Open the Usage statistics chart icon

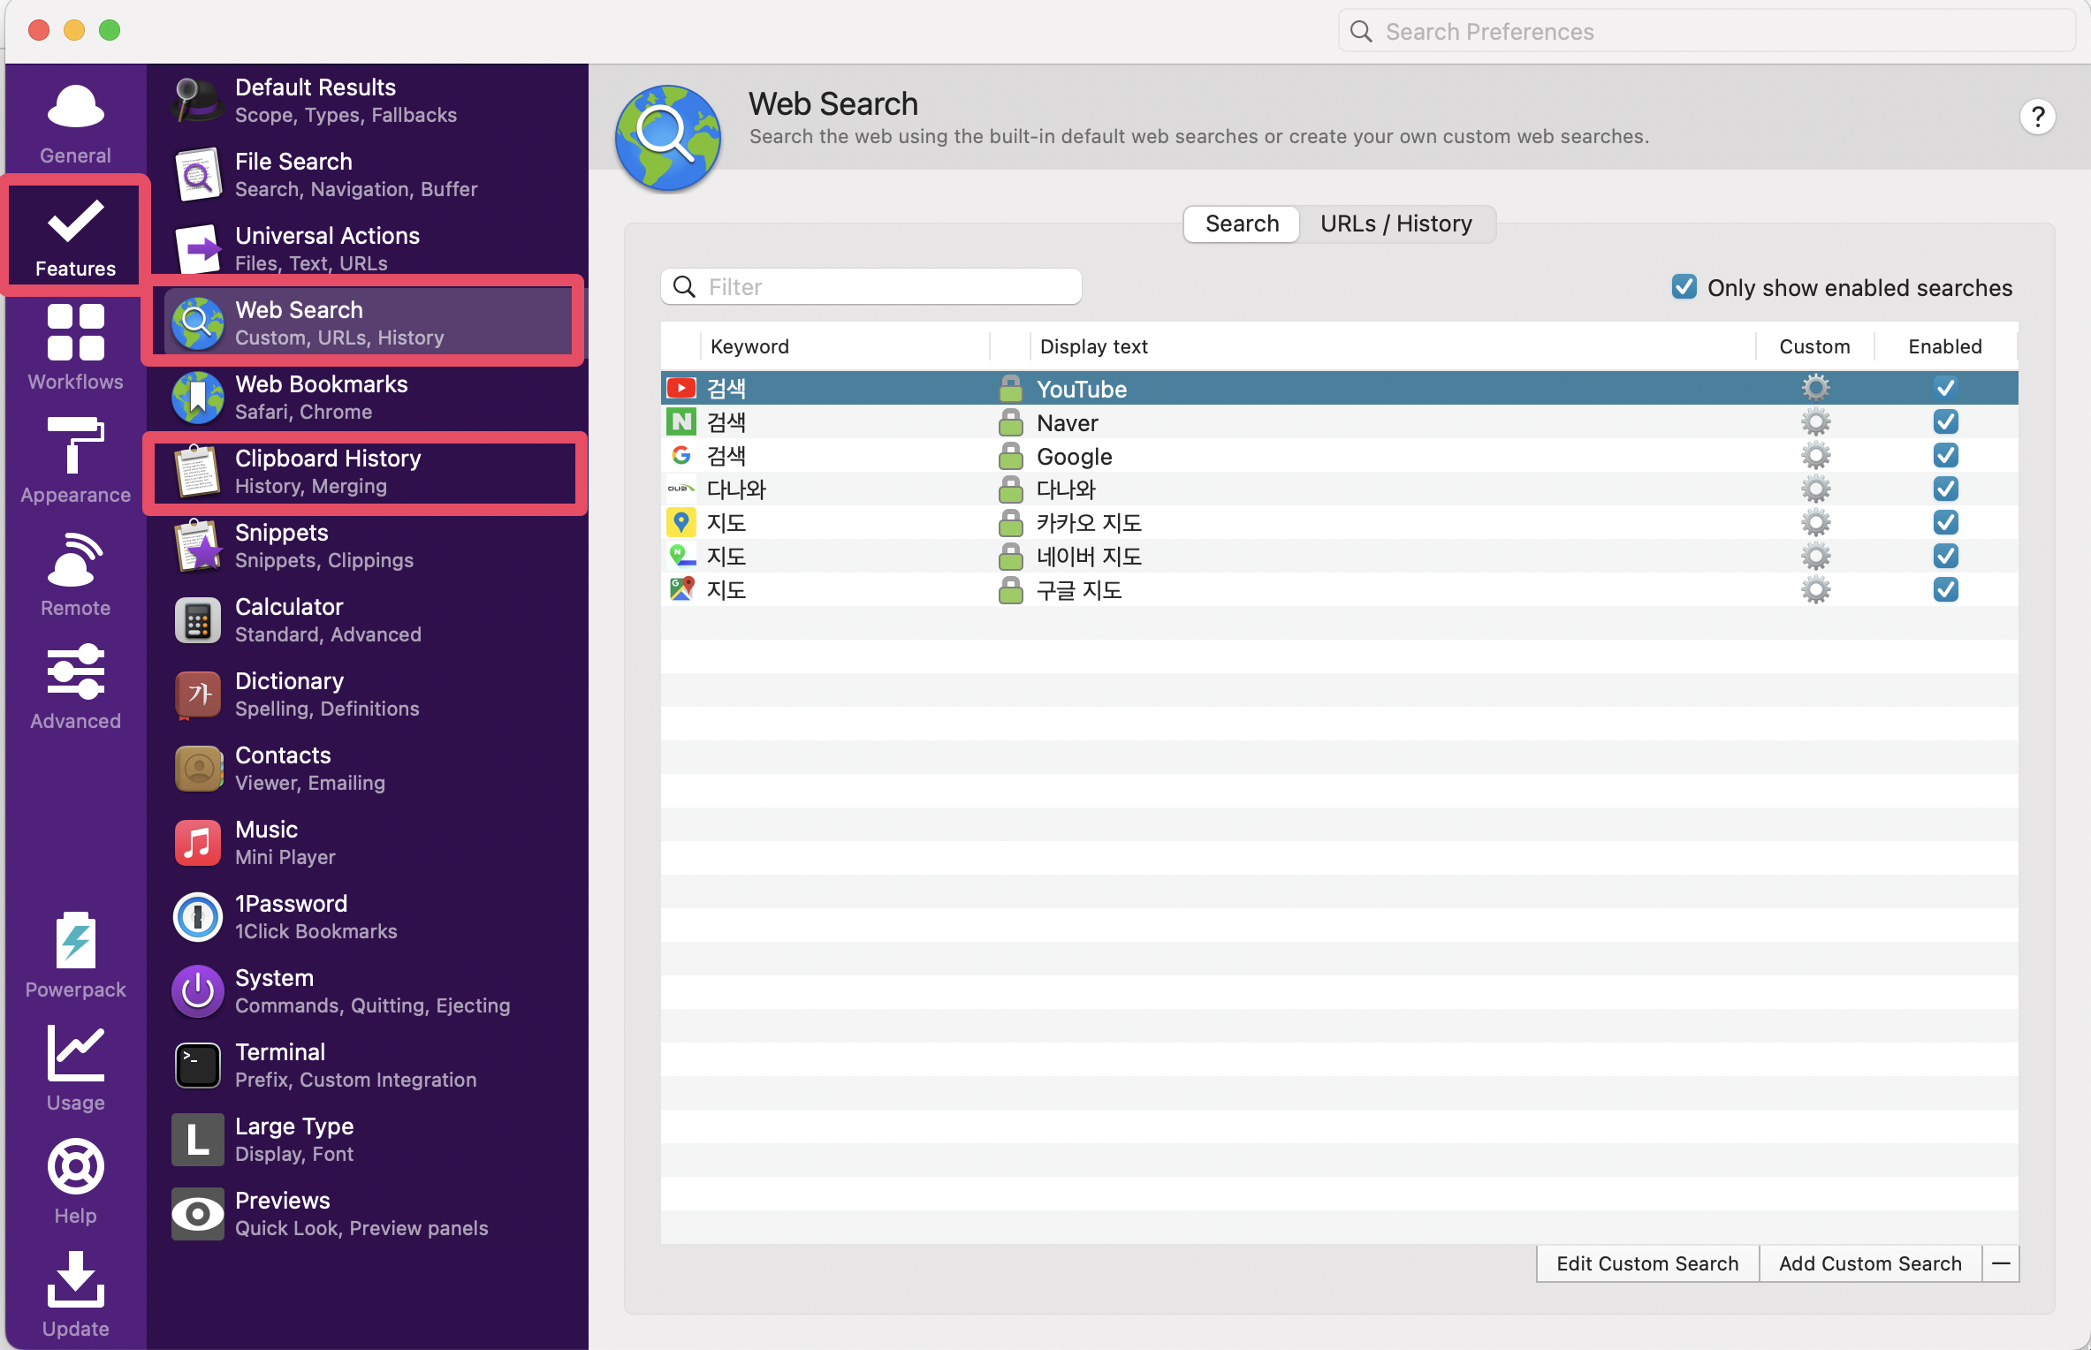[75, 1053]
